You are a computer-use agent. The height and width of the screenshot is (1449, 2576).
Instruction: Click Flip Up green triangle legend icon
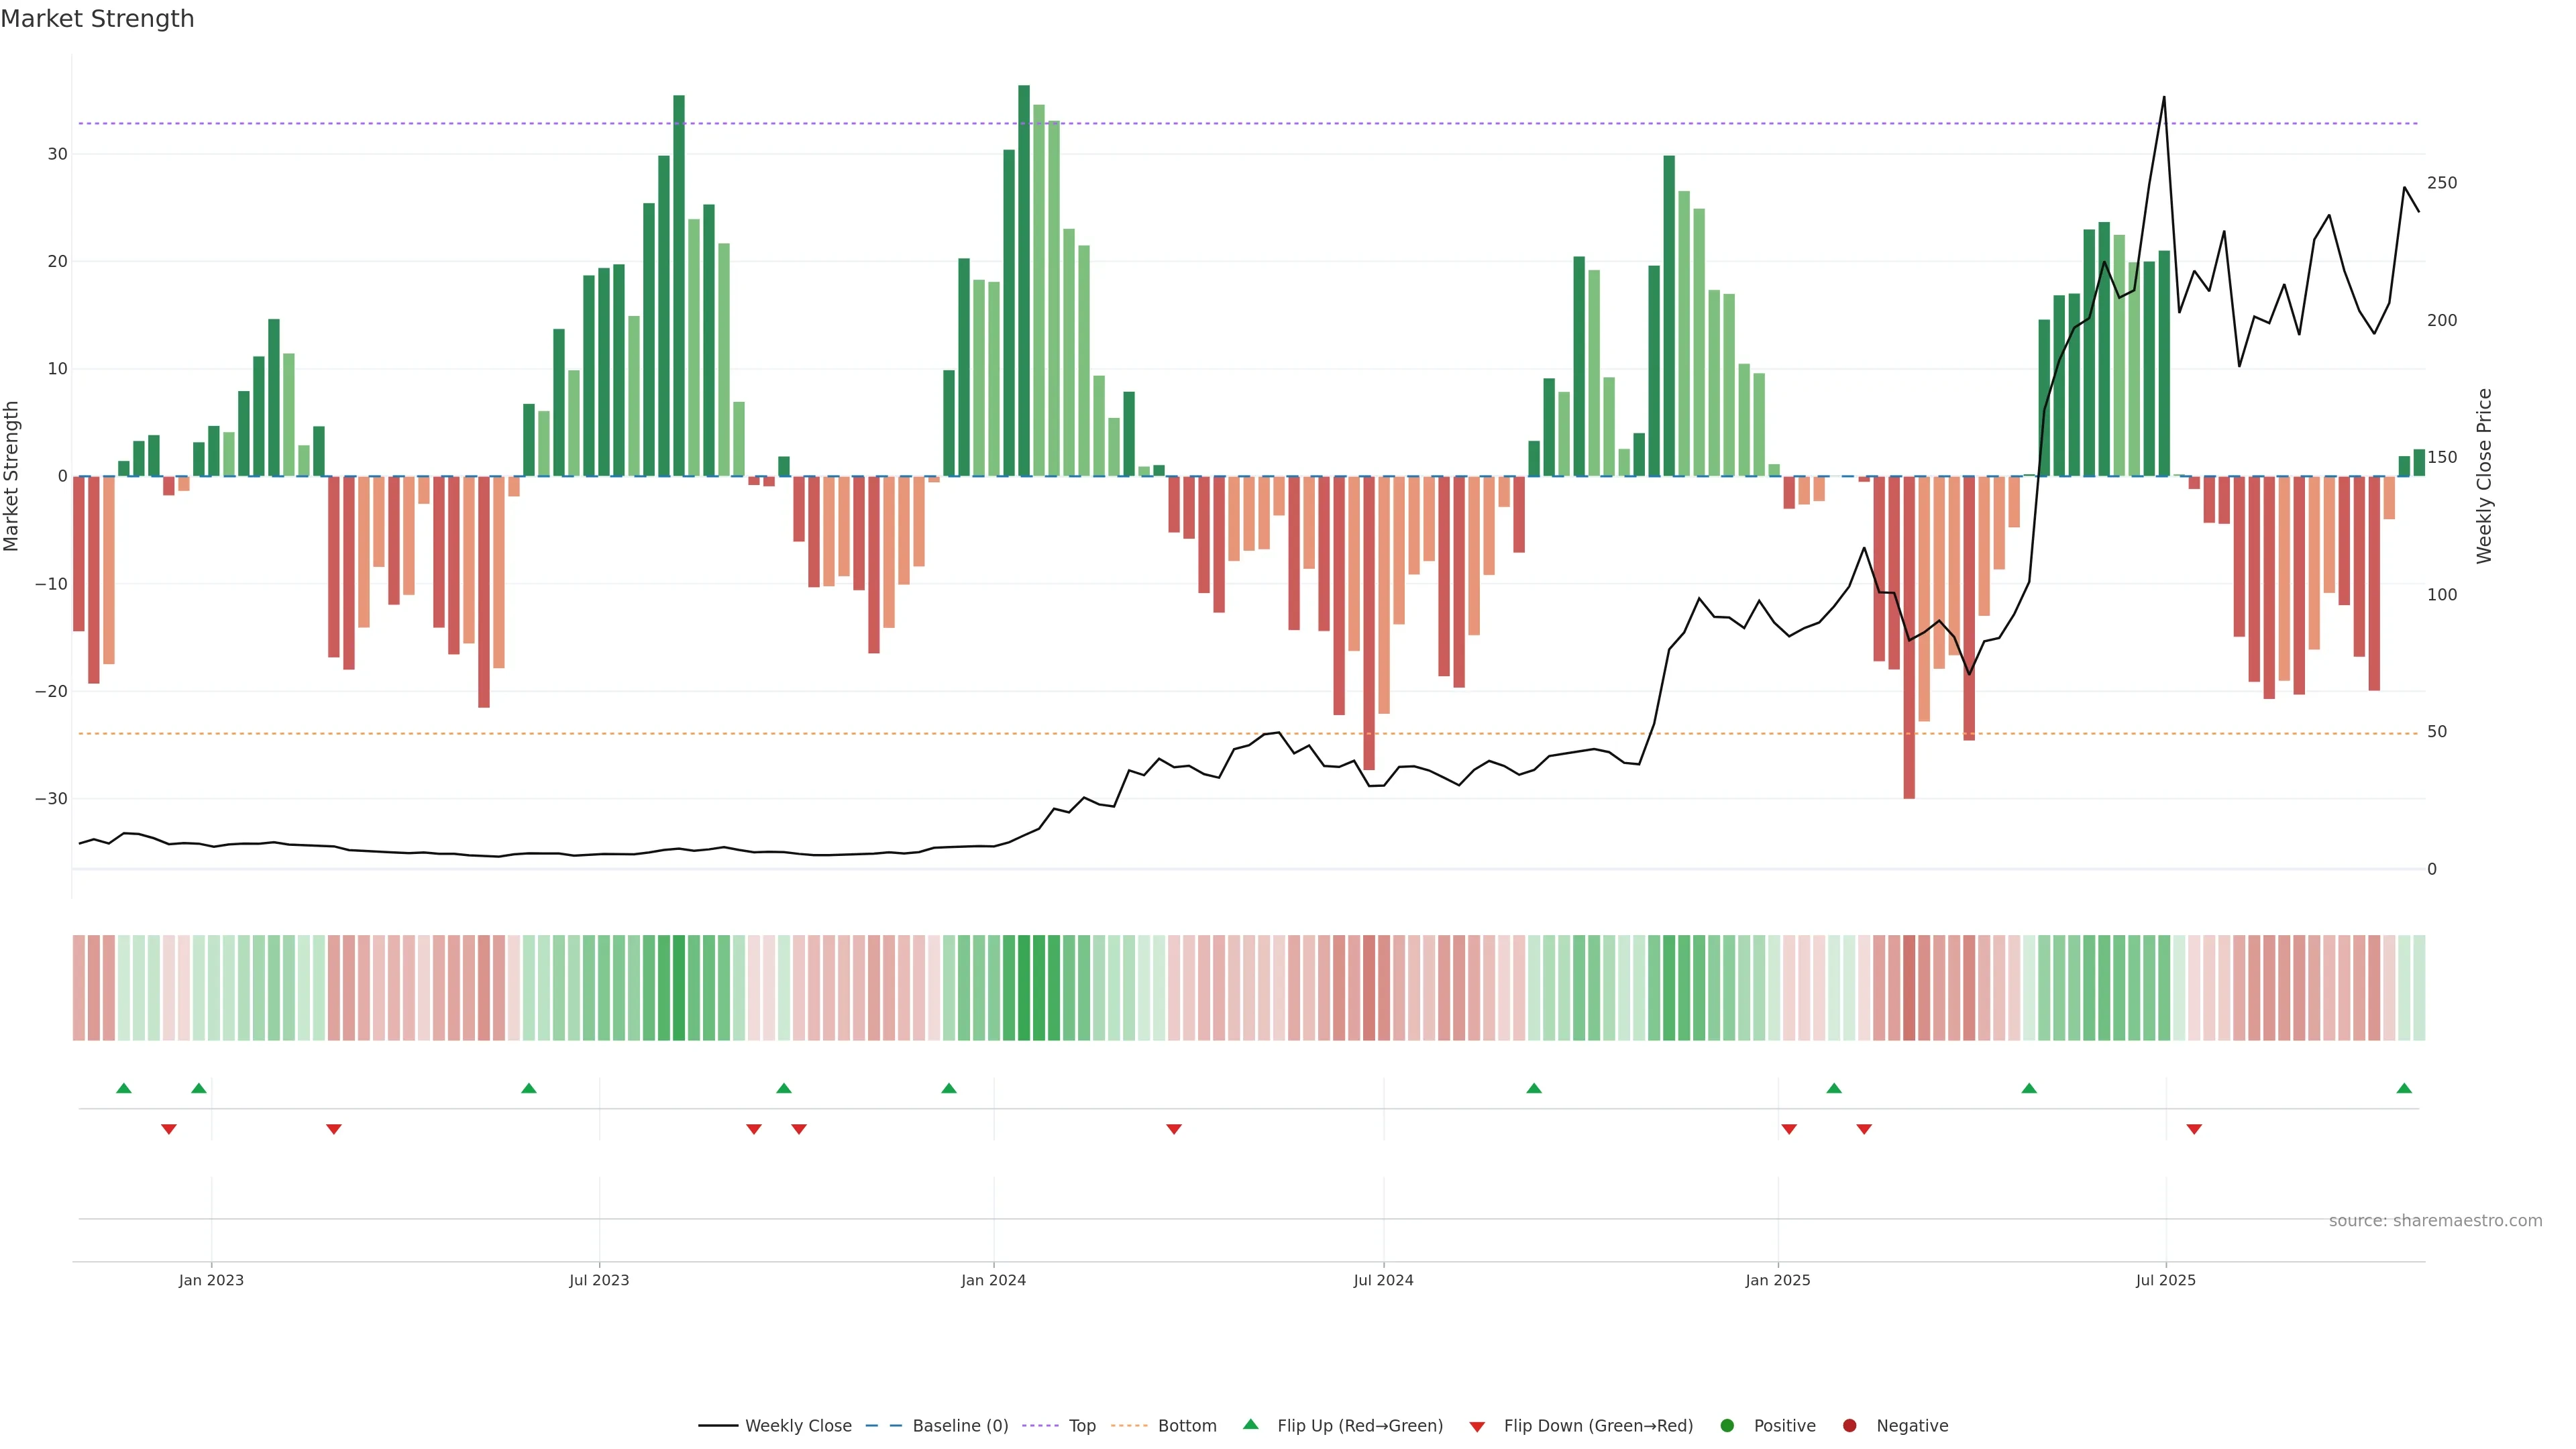[x=1250, y=1425]
